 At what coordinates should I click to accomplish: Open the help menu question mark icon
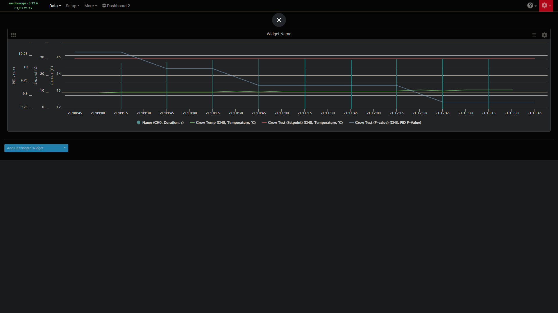[x=531, y=6]
